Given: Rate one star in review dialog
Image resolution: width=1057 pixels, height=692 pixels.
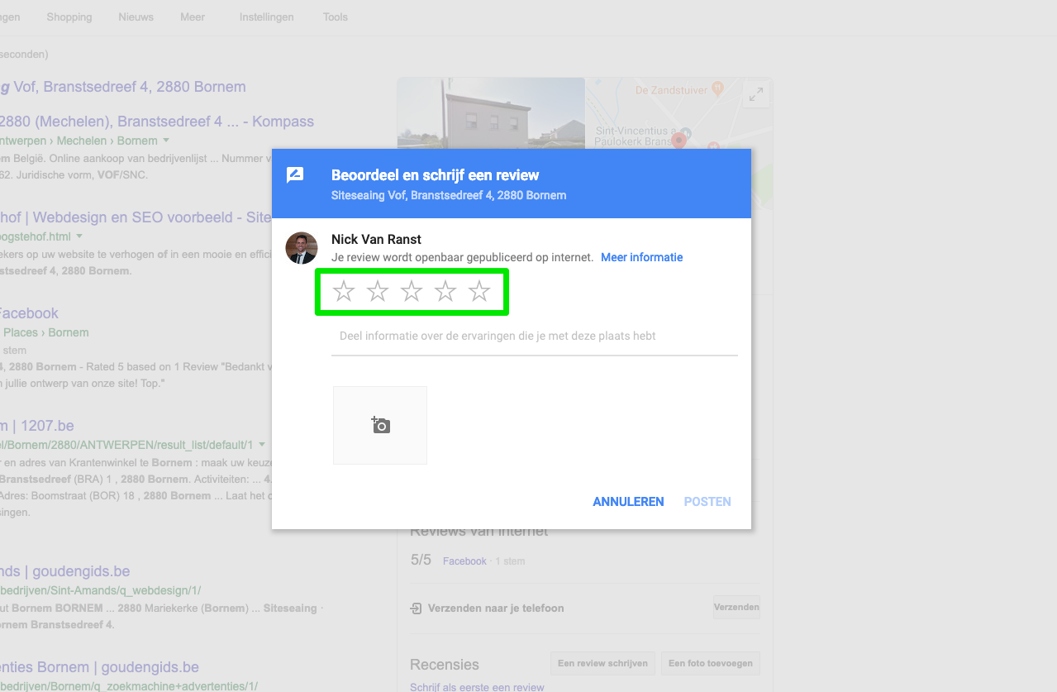Looking at the screenshot, I should 344,291.
